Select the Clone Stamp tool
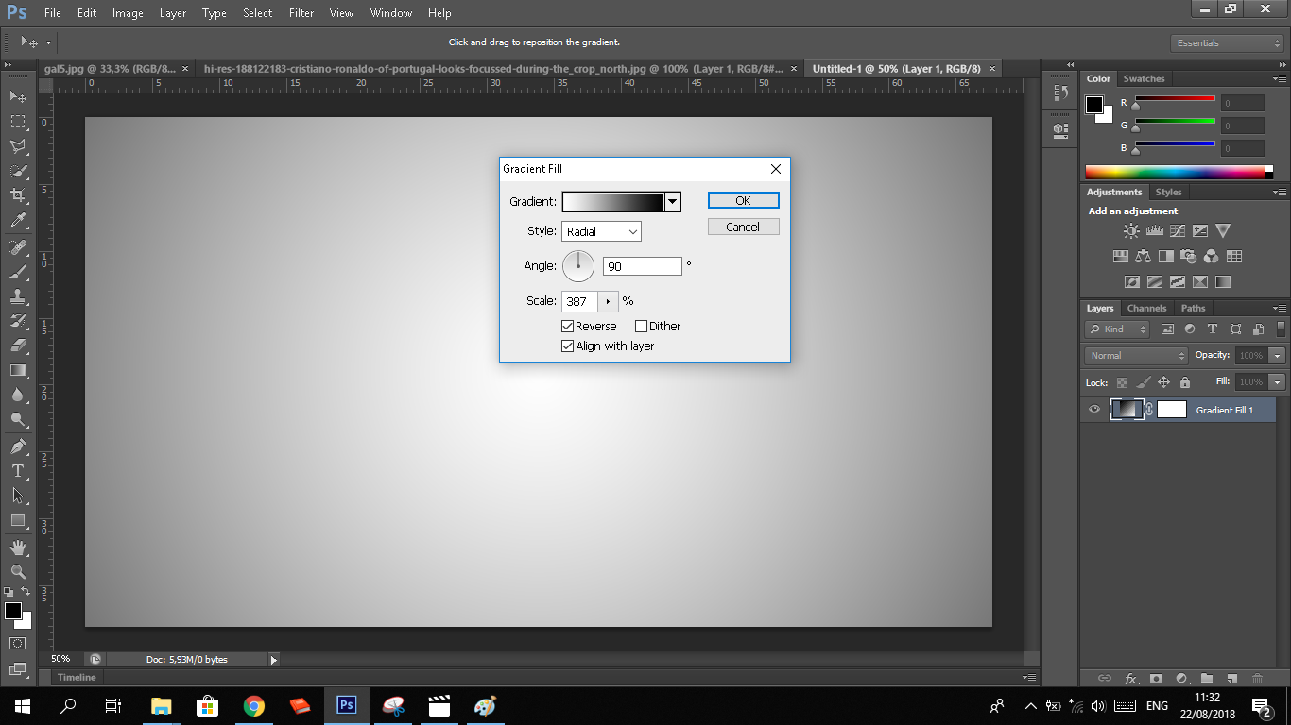Screen dimensions: 1291x725 [x=18, y=296]
